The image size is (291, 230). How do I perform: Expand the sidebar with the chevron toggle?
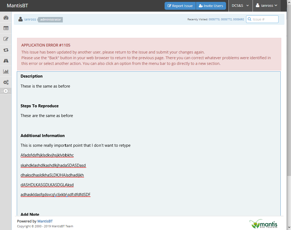tap(6, 91)
